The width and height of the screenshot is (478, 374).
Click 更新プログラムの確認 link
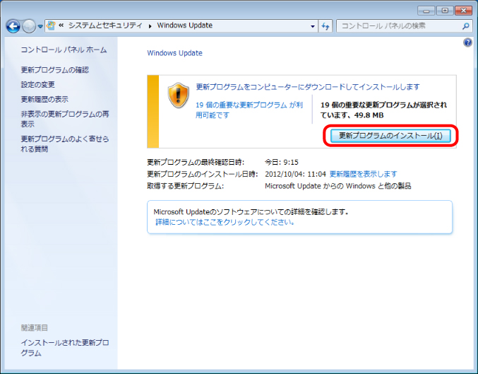(x=54, y=70)
